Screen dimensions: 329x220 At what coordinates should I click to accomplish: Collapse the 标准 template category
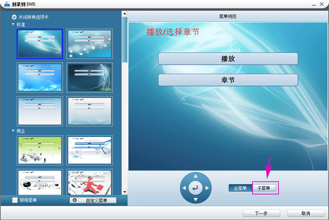pyautogui.click(x=14, y=24)
